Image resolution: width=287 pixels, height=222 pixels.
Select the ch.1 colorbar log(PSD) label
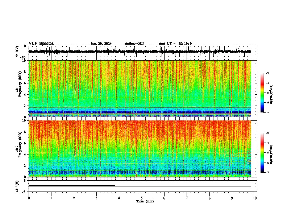pos(271,95)
